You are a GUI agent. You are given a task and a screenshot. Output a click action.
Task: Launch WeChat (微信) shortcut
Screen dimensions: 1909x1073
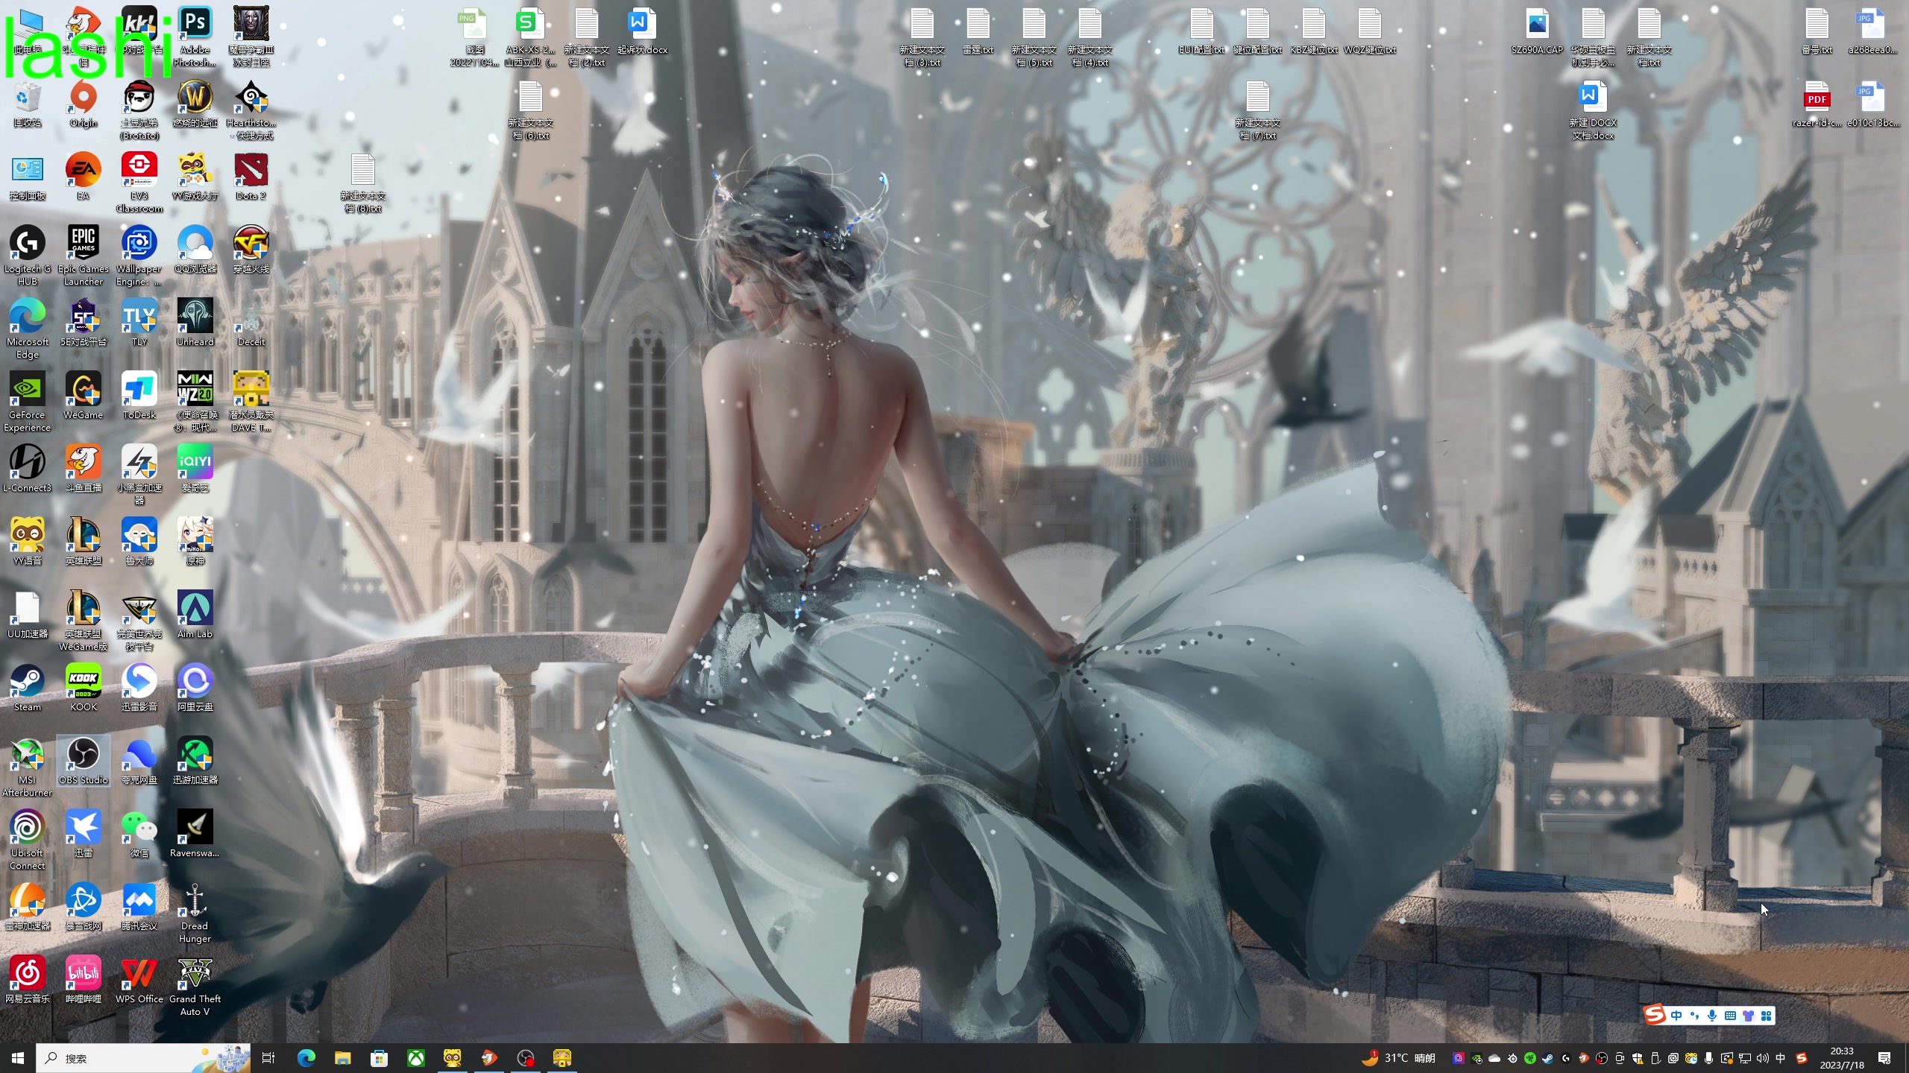(x=139, y=834)
